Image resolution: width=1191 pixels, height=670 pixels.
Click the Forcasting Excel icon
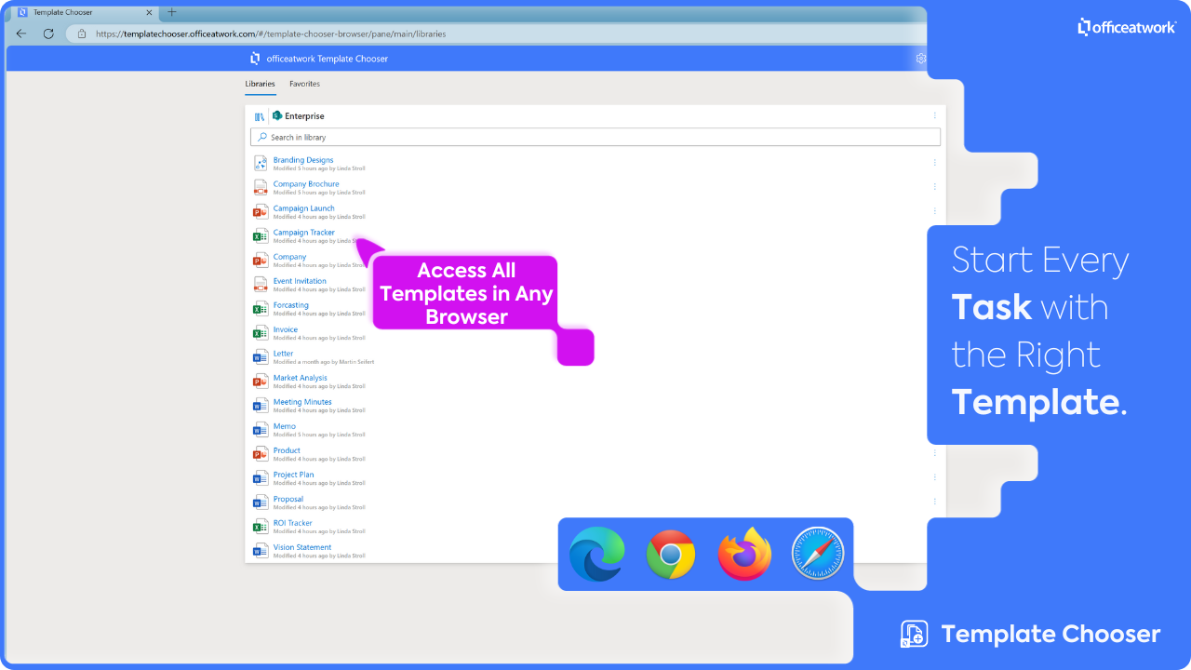(x=261, y=308)
